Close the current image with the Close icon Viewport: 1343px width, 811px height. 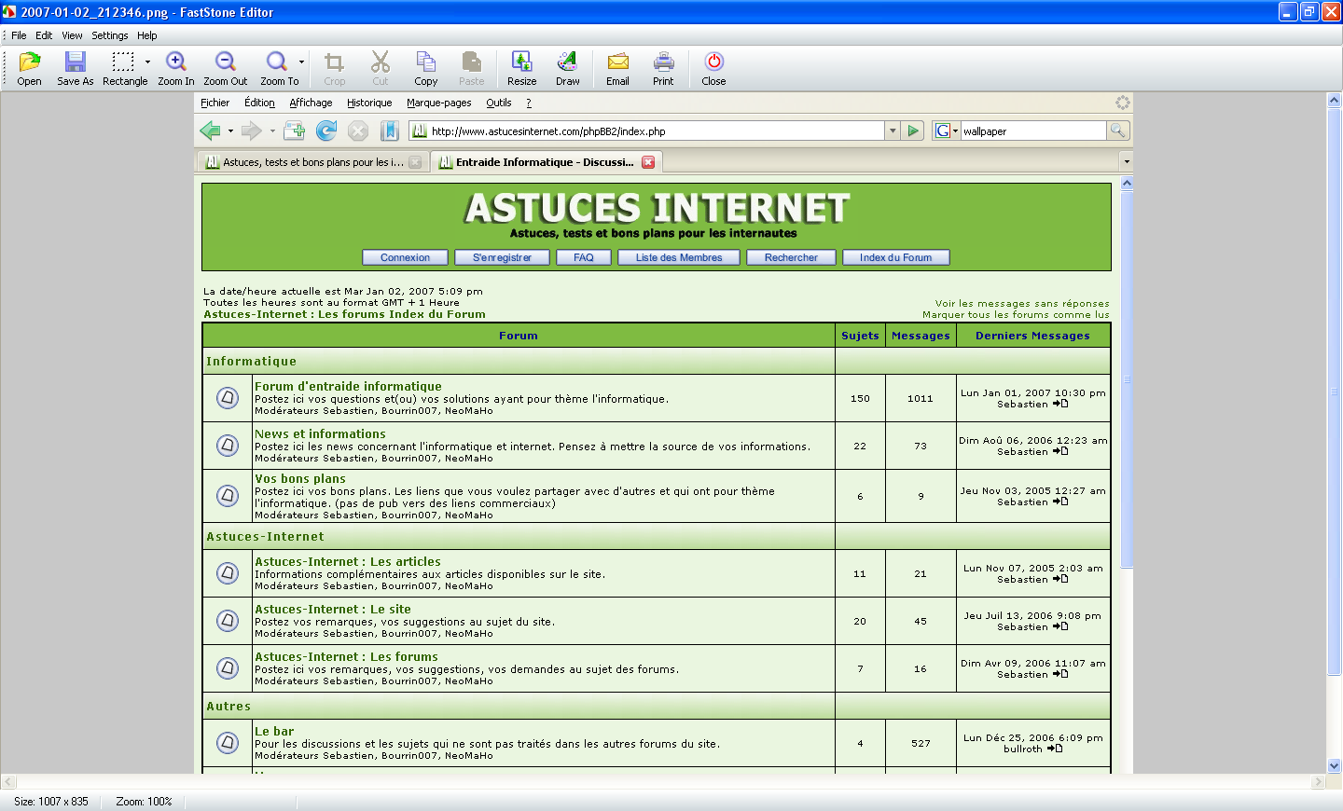click(x=713, y=65)
